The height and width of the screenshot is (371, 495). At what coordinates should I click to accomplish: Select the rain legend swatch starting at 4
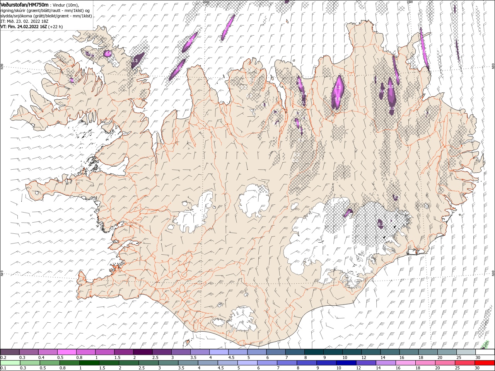[208, 363]
